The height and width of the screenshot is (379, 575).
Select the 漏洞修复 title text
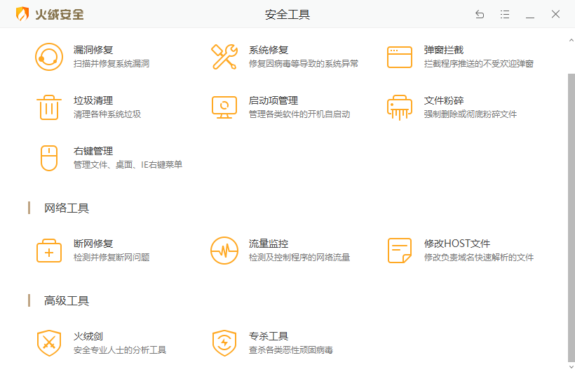(93, 50)
